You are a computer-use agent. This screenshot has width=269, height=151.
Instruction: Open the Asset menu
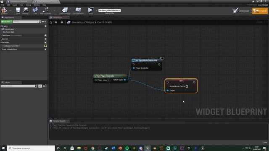15,5
